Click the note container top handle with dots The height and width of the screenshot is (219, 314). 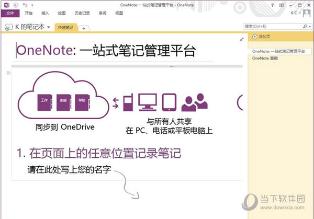coord(127,66)
